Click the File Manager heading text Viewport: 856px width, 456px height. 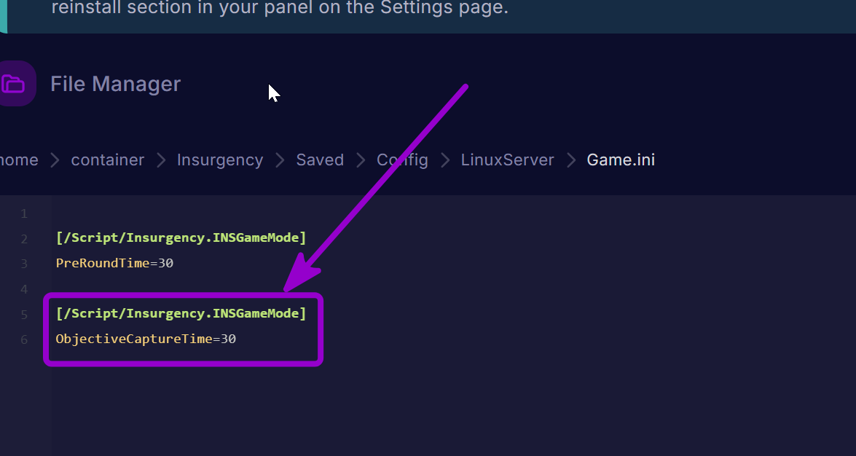[x=115, y=84]
